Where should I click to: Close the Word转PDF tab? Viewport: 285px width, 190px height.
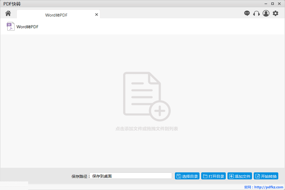coord(97,15)
